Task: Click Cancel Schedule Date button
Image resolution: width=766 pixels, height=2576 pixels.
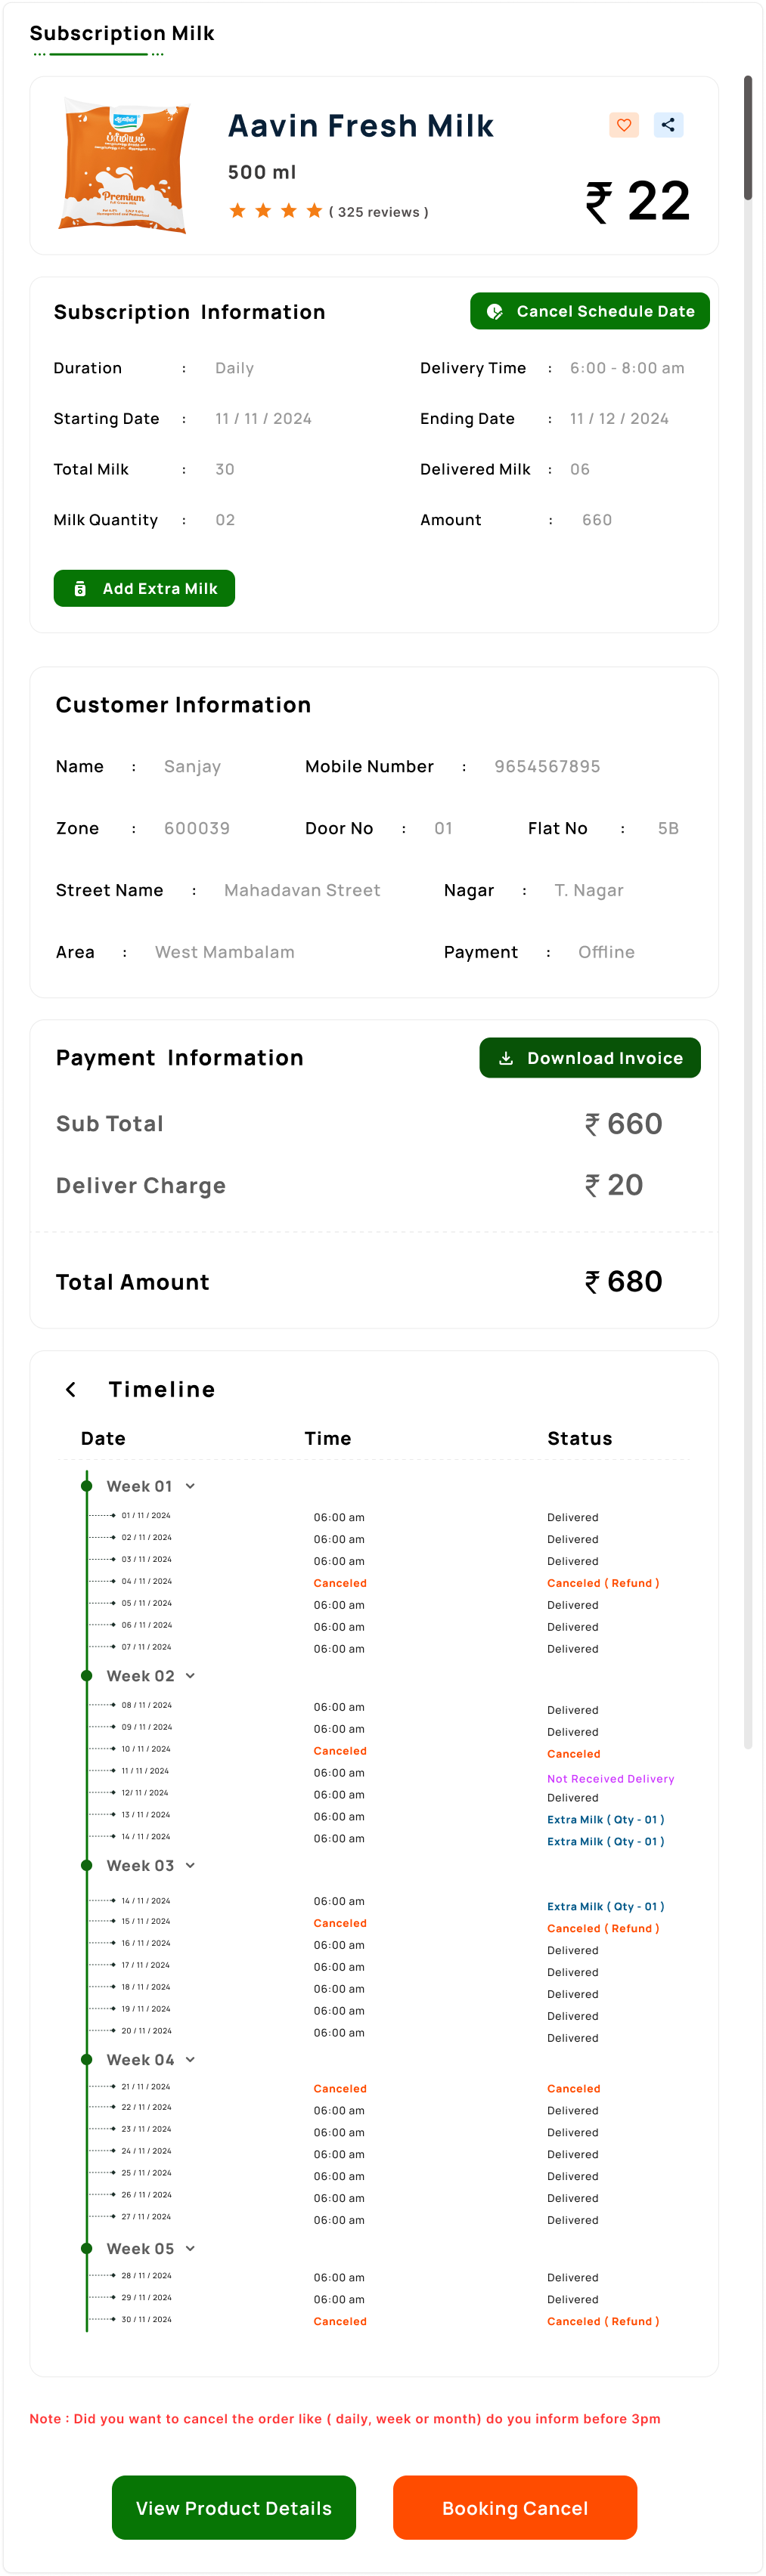Action: (590, 311)
